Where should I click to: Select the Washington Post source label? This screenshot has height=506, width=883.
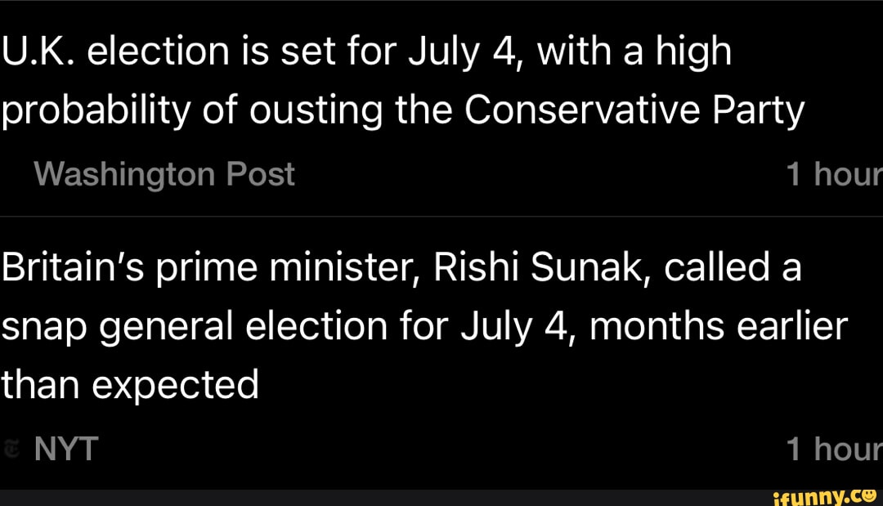click(x=164, y=174)
